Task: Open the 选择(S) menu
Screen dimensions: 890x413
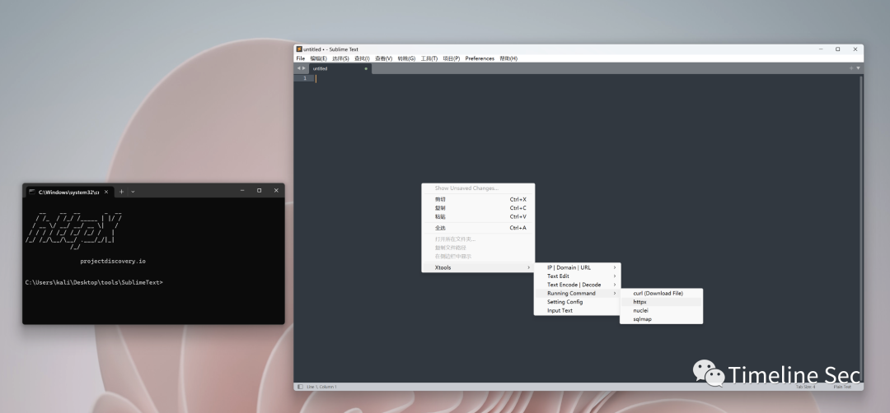Action: 340,58
